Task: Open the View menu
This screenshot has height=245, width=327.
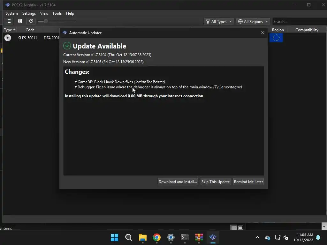Action: pos(44,13)
